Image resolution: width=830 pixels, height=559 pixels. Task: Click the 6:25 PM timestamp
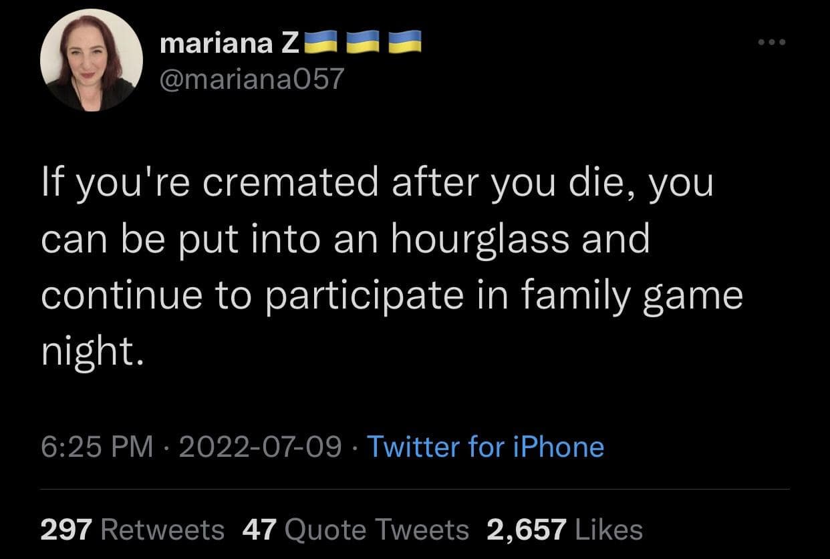97,446
